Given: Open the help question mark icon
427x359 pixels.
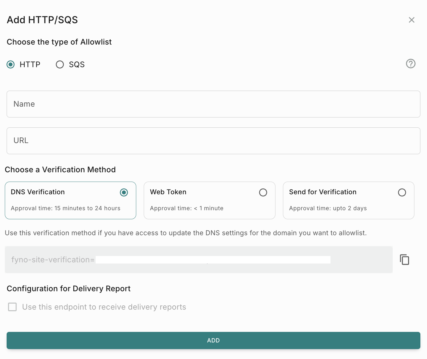Looking at the screenshot, I should pyautogui.click(x=410, y=64).
